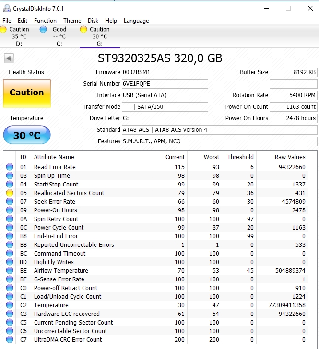The height and width of the screenshot is (349, 319).
Task: Click the Attribute Name column header
Action: tap(54, 157)
